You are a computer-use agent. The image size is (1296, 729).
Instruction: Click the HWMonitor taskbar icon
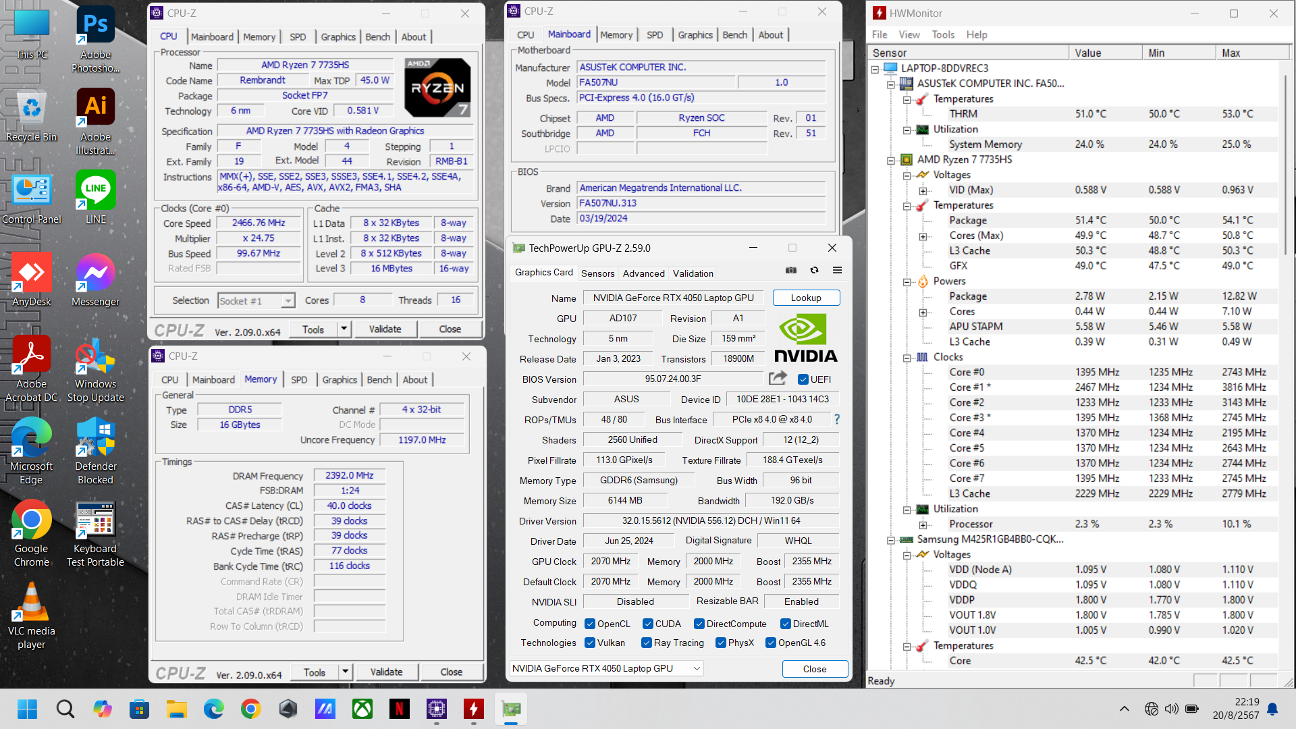tap(473, 709)
